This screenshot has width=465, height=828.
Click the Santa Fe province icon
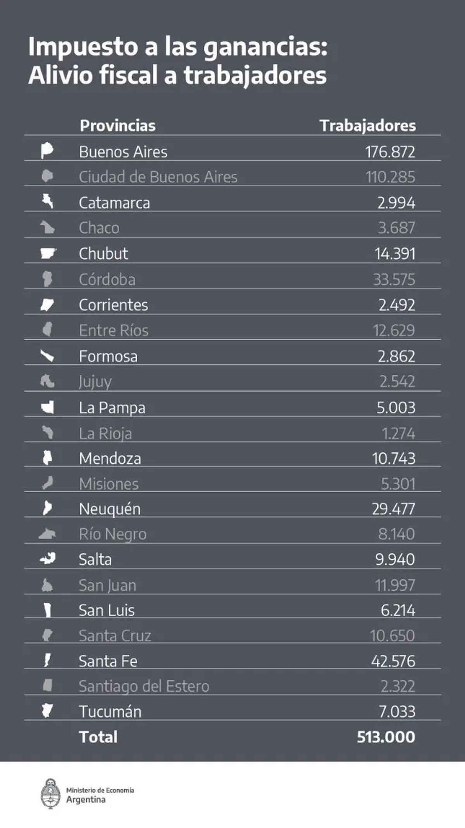[x=47, y=660]
